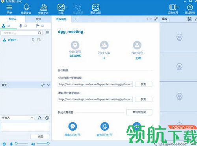Toggle the microphone icon in bottom bar

pyautogui.click(x=11, y=144)
